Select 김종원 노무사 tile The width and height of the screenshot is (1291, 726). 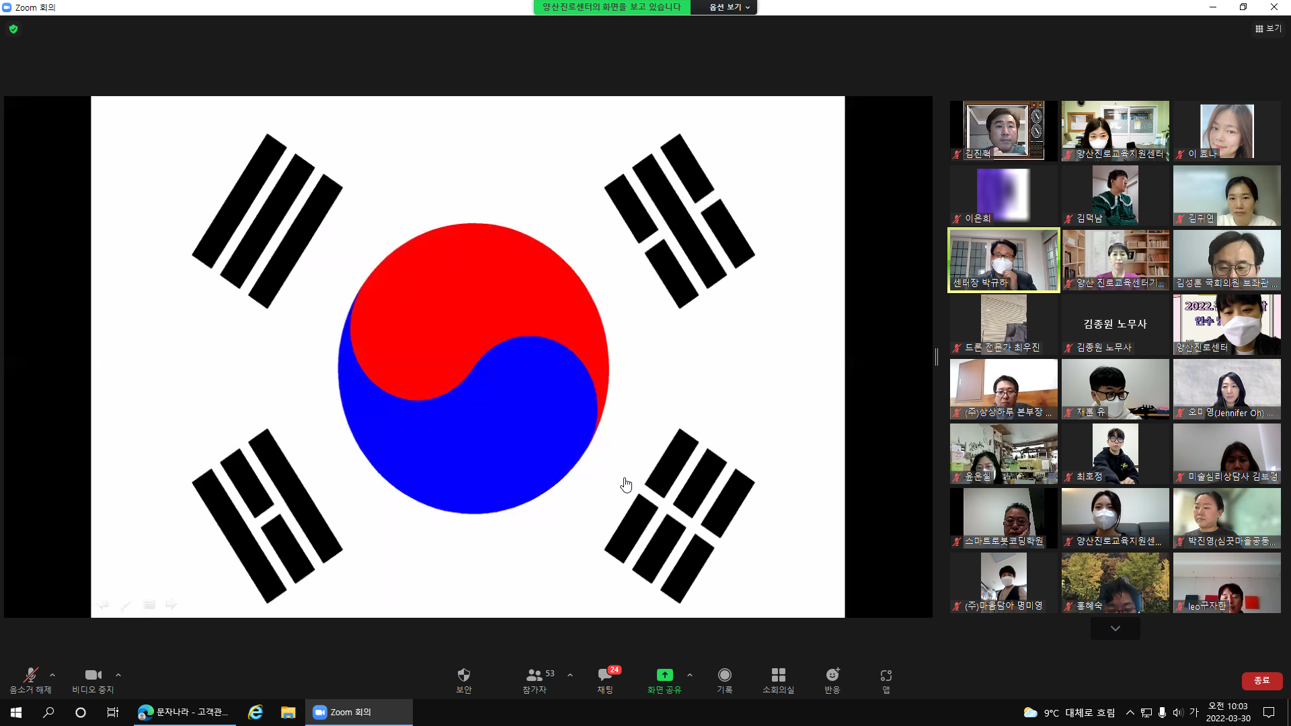pos(1116,325)
